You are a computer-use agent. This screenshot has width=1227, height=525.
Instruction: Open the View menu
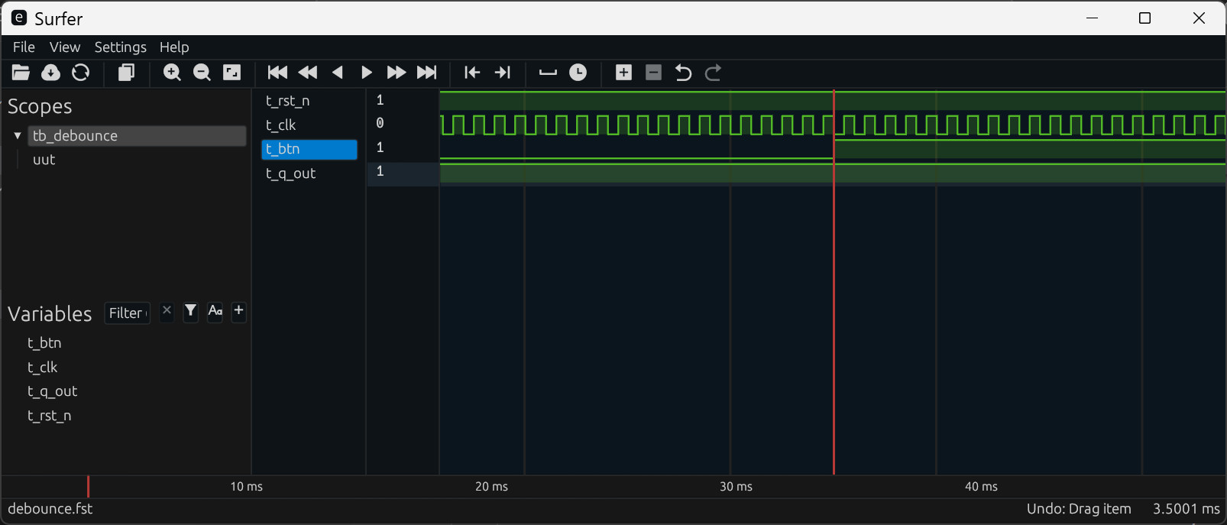(65, 47)
